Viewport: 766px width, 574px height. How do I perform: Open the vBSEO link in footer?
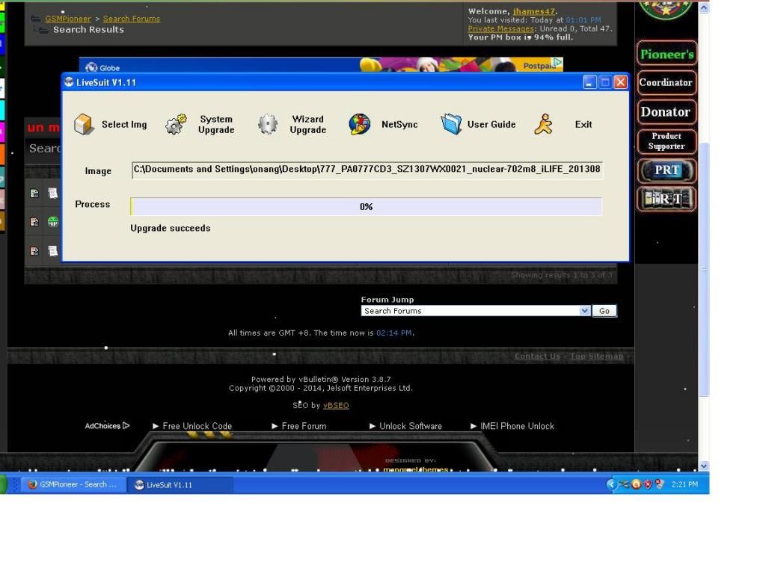[336, 405]
